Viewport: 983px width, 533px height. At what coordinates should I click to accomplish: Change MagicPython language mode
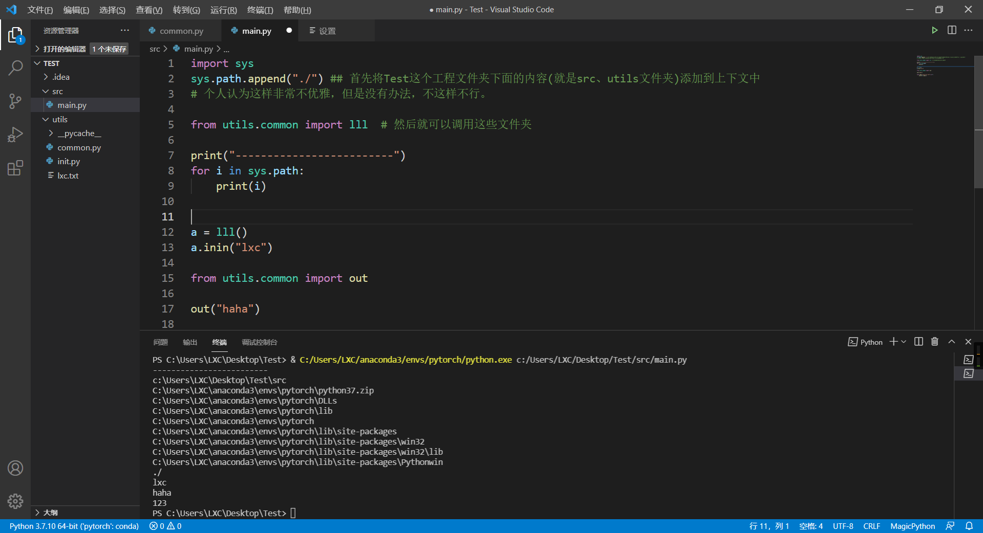(x=912, y=526)
